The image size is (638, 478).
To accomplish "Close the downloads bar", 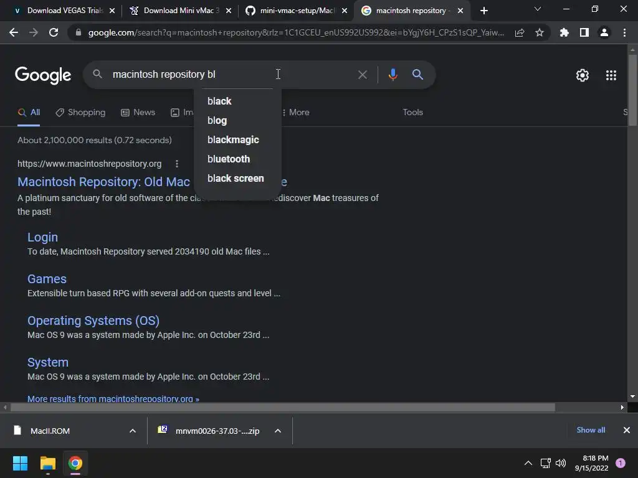I will pos(627,430).
